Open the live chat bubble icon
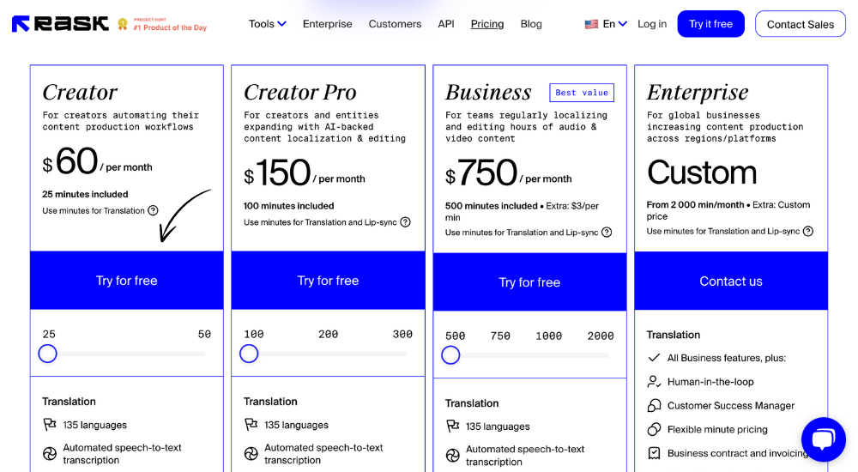Screen dimensions: 858x472 [824, 439]
